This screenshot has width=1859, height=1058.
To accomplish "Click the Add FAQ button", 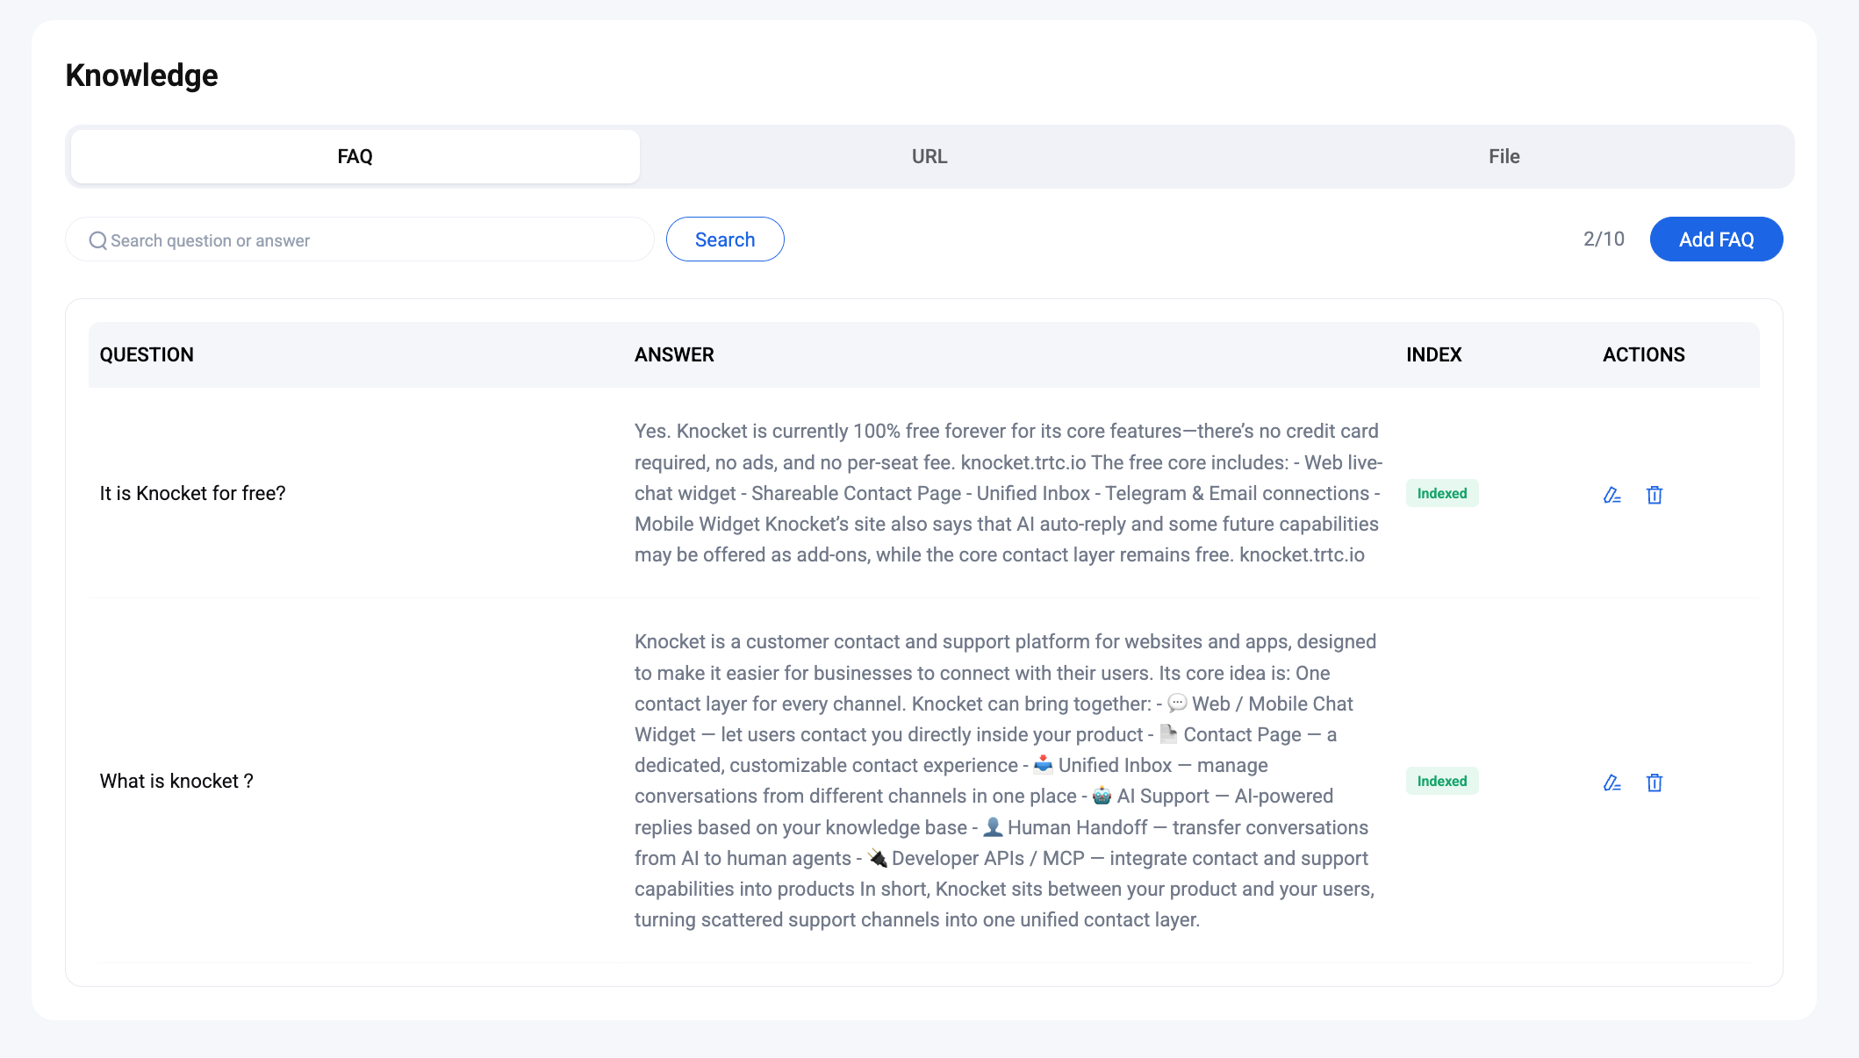I will click(x=1716, y=239).
